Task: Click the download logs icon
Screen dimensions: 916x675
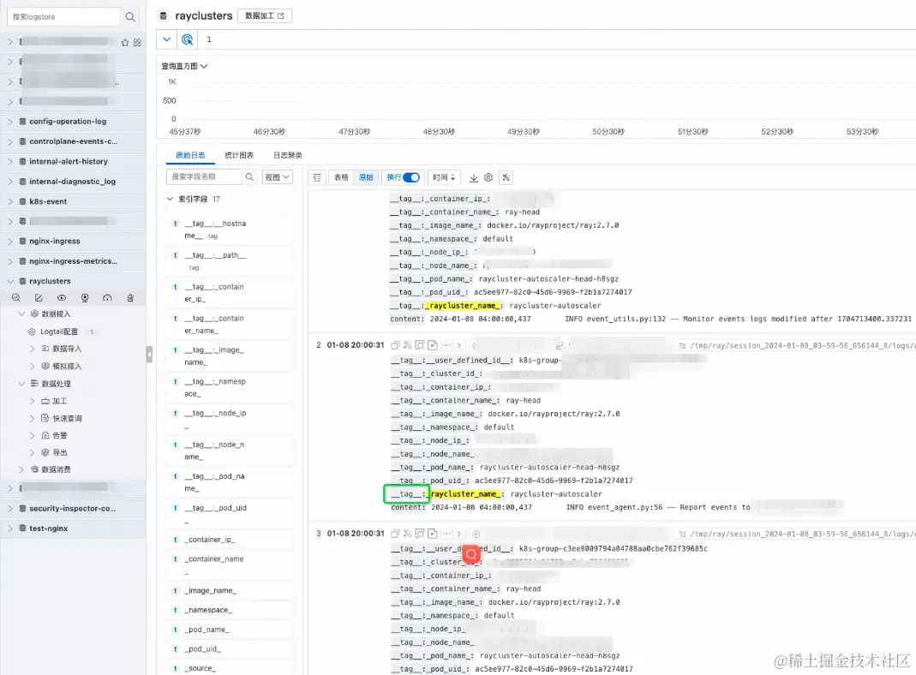Action: pos(473,177)
